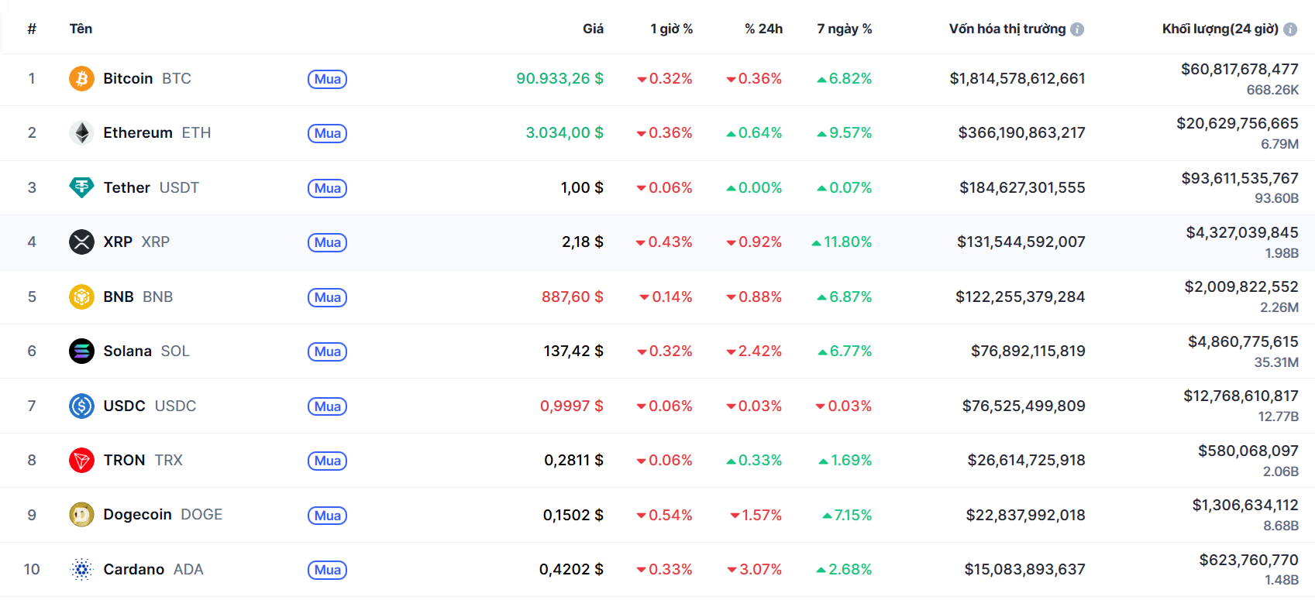Click the Bitcoin logo icon
1315x600 pixels.
pos(81,78)
